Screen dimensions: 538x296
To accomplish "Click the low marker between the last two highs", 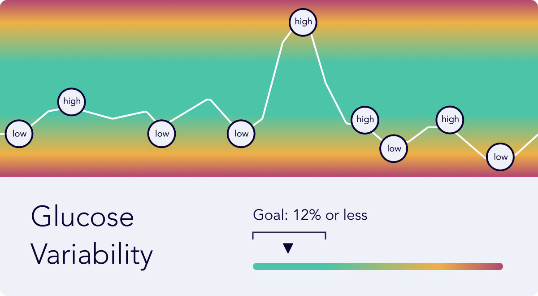I will tap(394, 148).
